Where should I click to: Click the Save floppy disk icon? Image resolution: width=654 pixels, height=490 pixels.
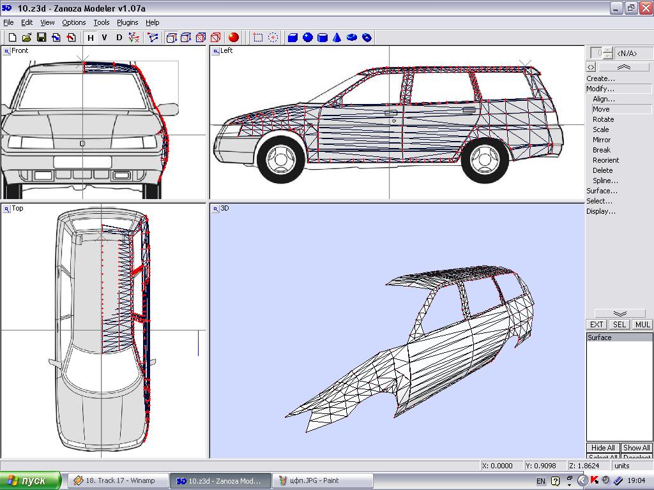(42, 38)
